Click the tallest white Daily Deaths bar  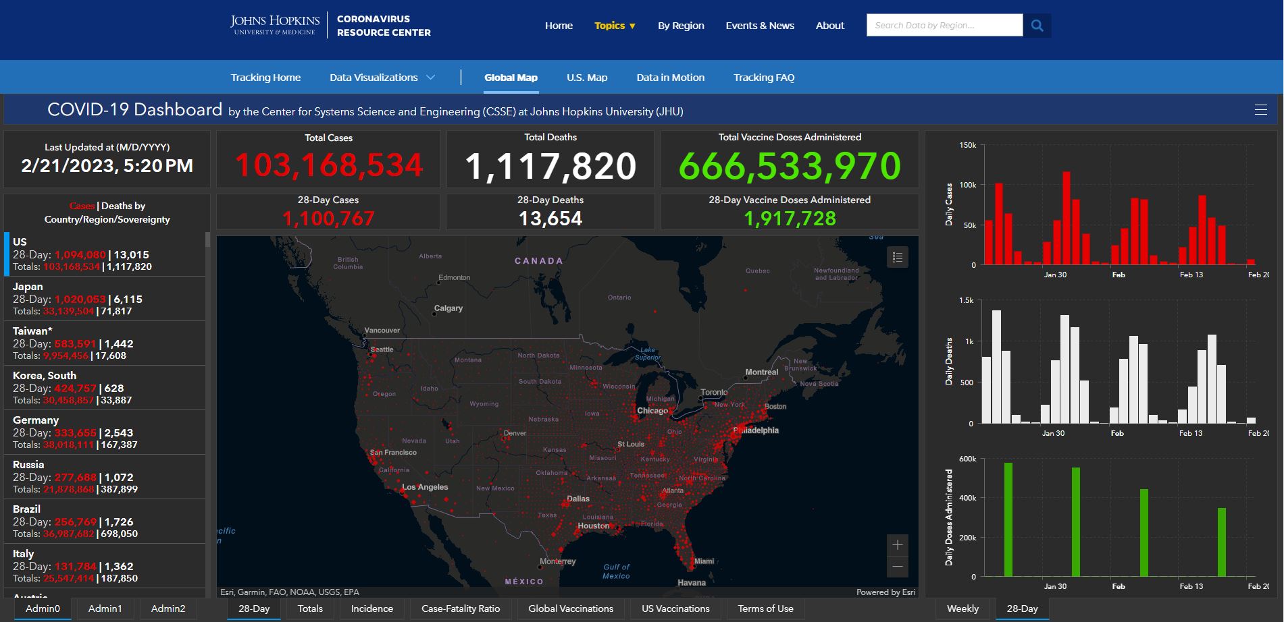[996, 367]
